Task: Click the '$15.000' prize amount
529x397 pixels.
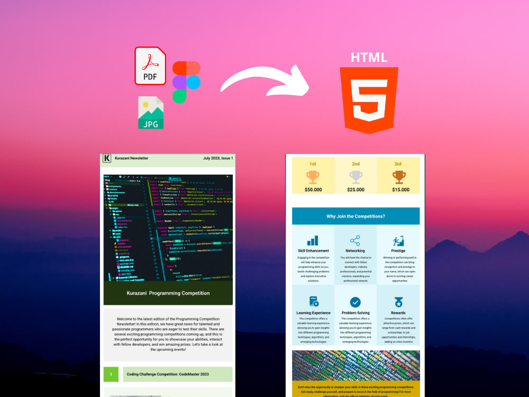Action: [x=401, y=190]
